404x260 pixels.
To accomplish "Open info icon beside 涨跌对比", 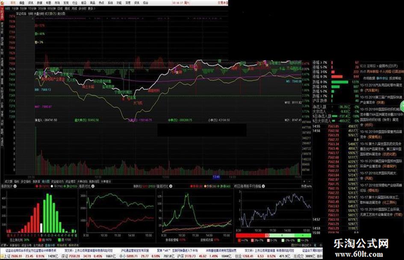I will (x=93, y=186).
